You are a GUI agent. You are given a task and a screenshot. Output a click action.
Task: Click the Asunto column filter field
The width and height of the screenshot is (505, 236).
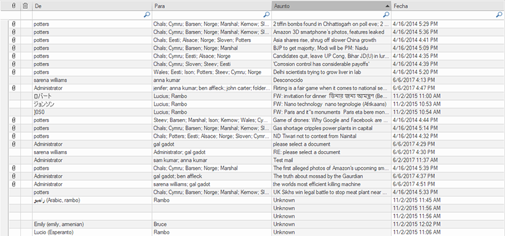coord(331,14)
